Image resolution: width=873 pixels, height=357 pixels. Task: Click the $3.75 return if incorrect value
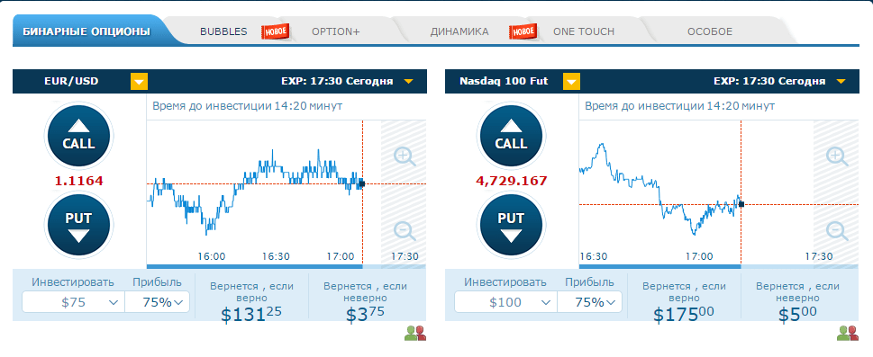click(365, 314)
